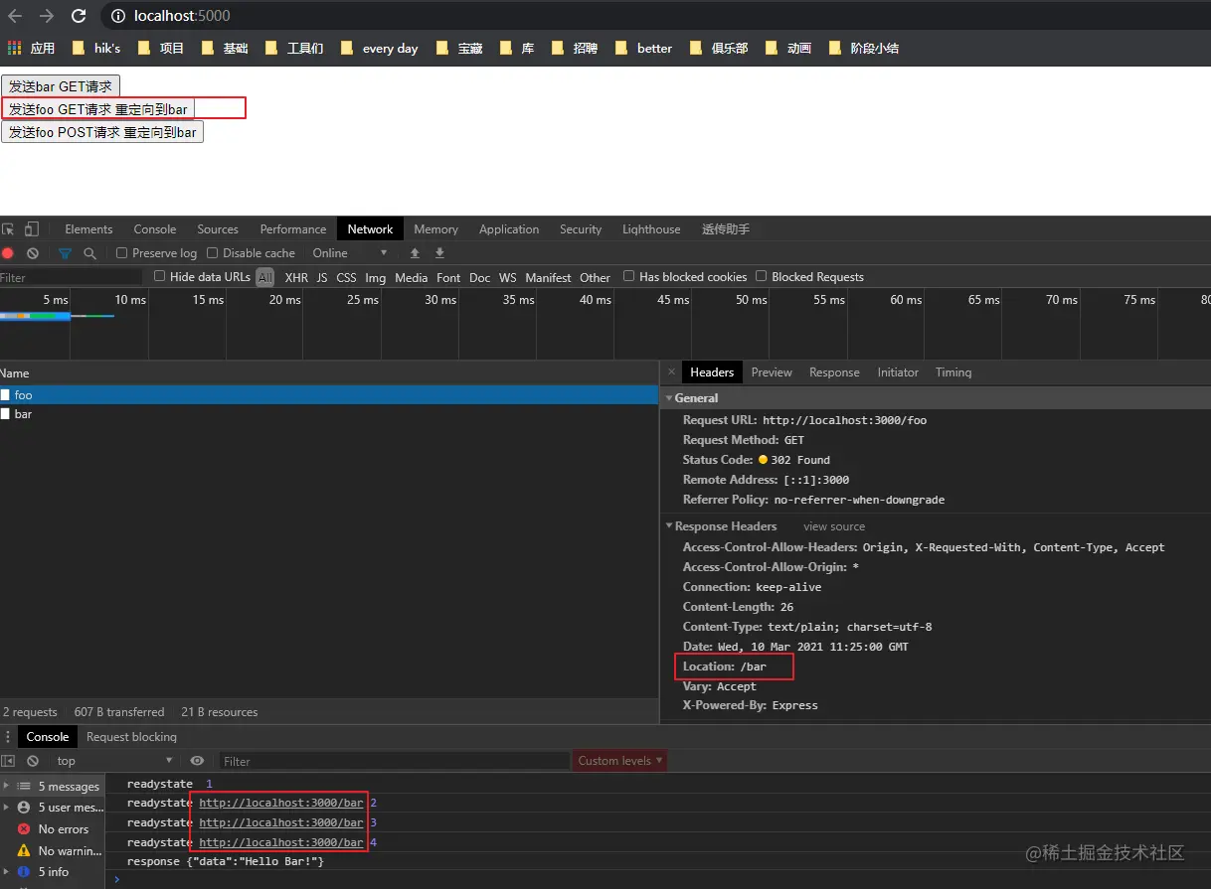Open the better bookmark folder
1211x889 pixels.
643,48
